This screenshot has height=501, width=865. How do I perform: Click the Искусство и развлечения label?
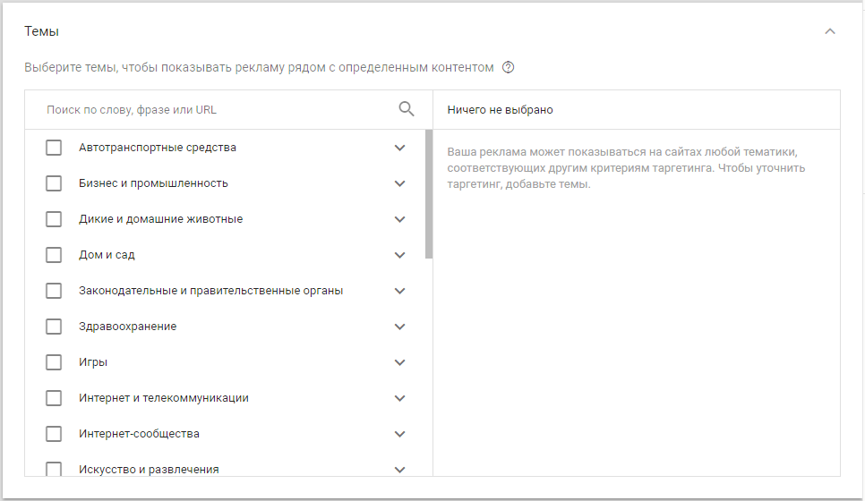point(149,470)
